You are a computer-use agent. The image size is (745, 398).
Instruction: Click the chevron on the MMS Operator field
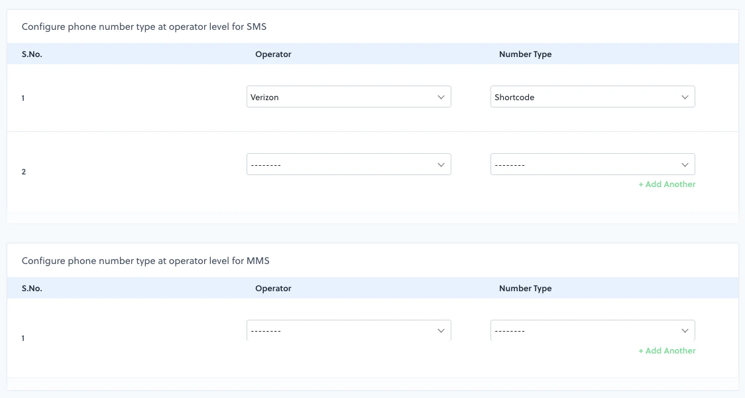[441, 330]
